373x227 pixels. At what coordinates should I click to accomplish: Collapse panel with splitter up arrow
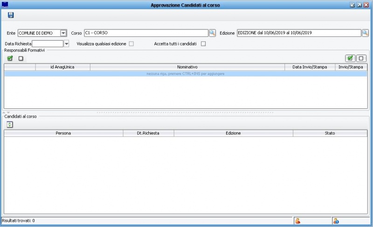pos(4,113)
